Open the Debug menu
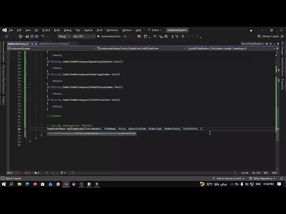 pyautogui.click(x=67, y=30)
